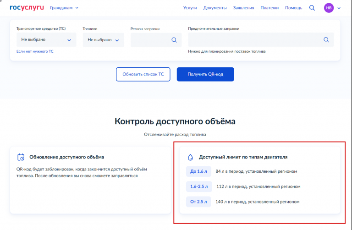352x230 pixels.
Task: Click Нужно для планирования поставок топлива hint
Action: coord(227,51)
